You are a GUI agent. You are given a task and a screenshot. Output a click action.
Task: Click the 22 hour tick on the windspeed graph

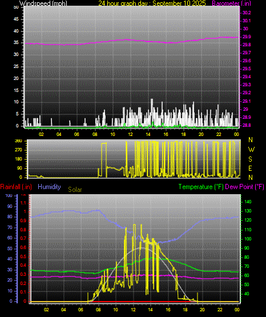[x=219, y=134]
